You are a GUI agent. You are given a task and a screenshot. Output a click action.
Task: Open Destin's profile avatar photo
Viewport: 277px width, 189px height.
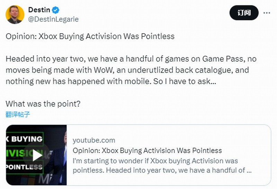click(x=15, y=15)
